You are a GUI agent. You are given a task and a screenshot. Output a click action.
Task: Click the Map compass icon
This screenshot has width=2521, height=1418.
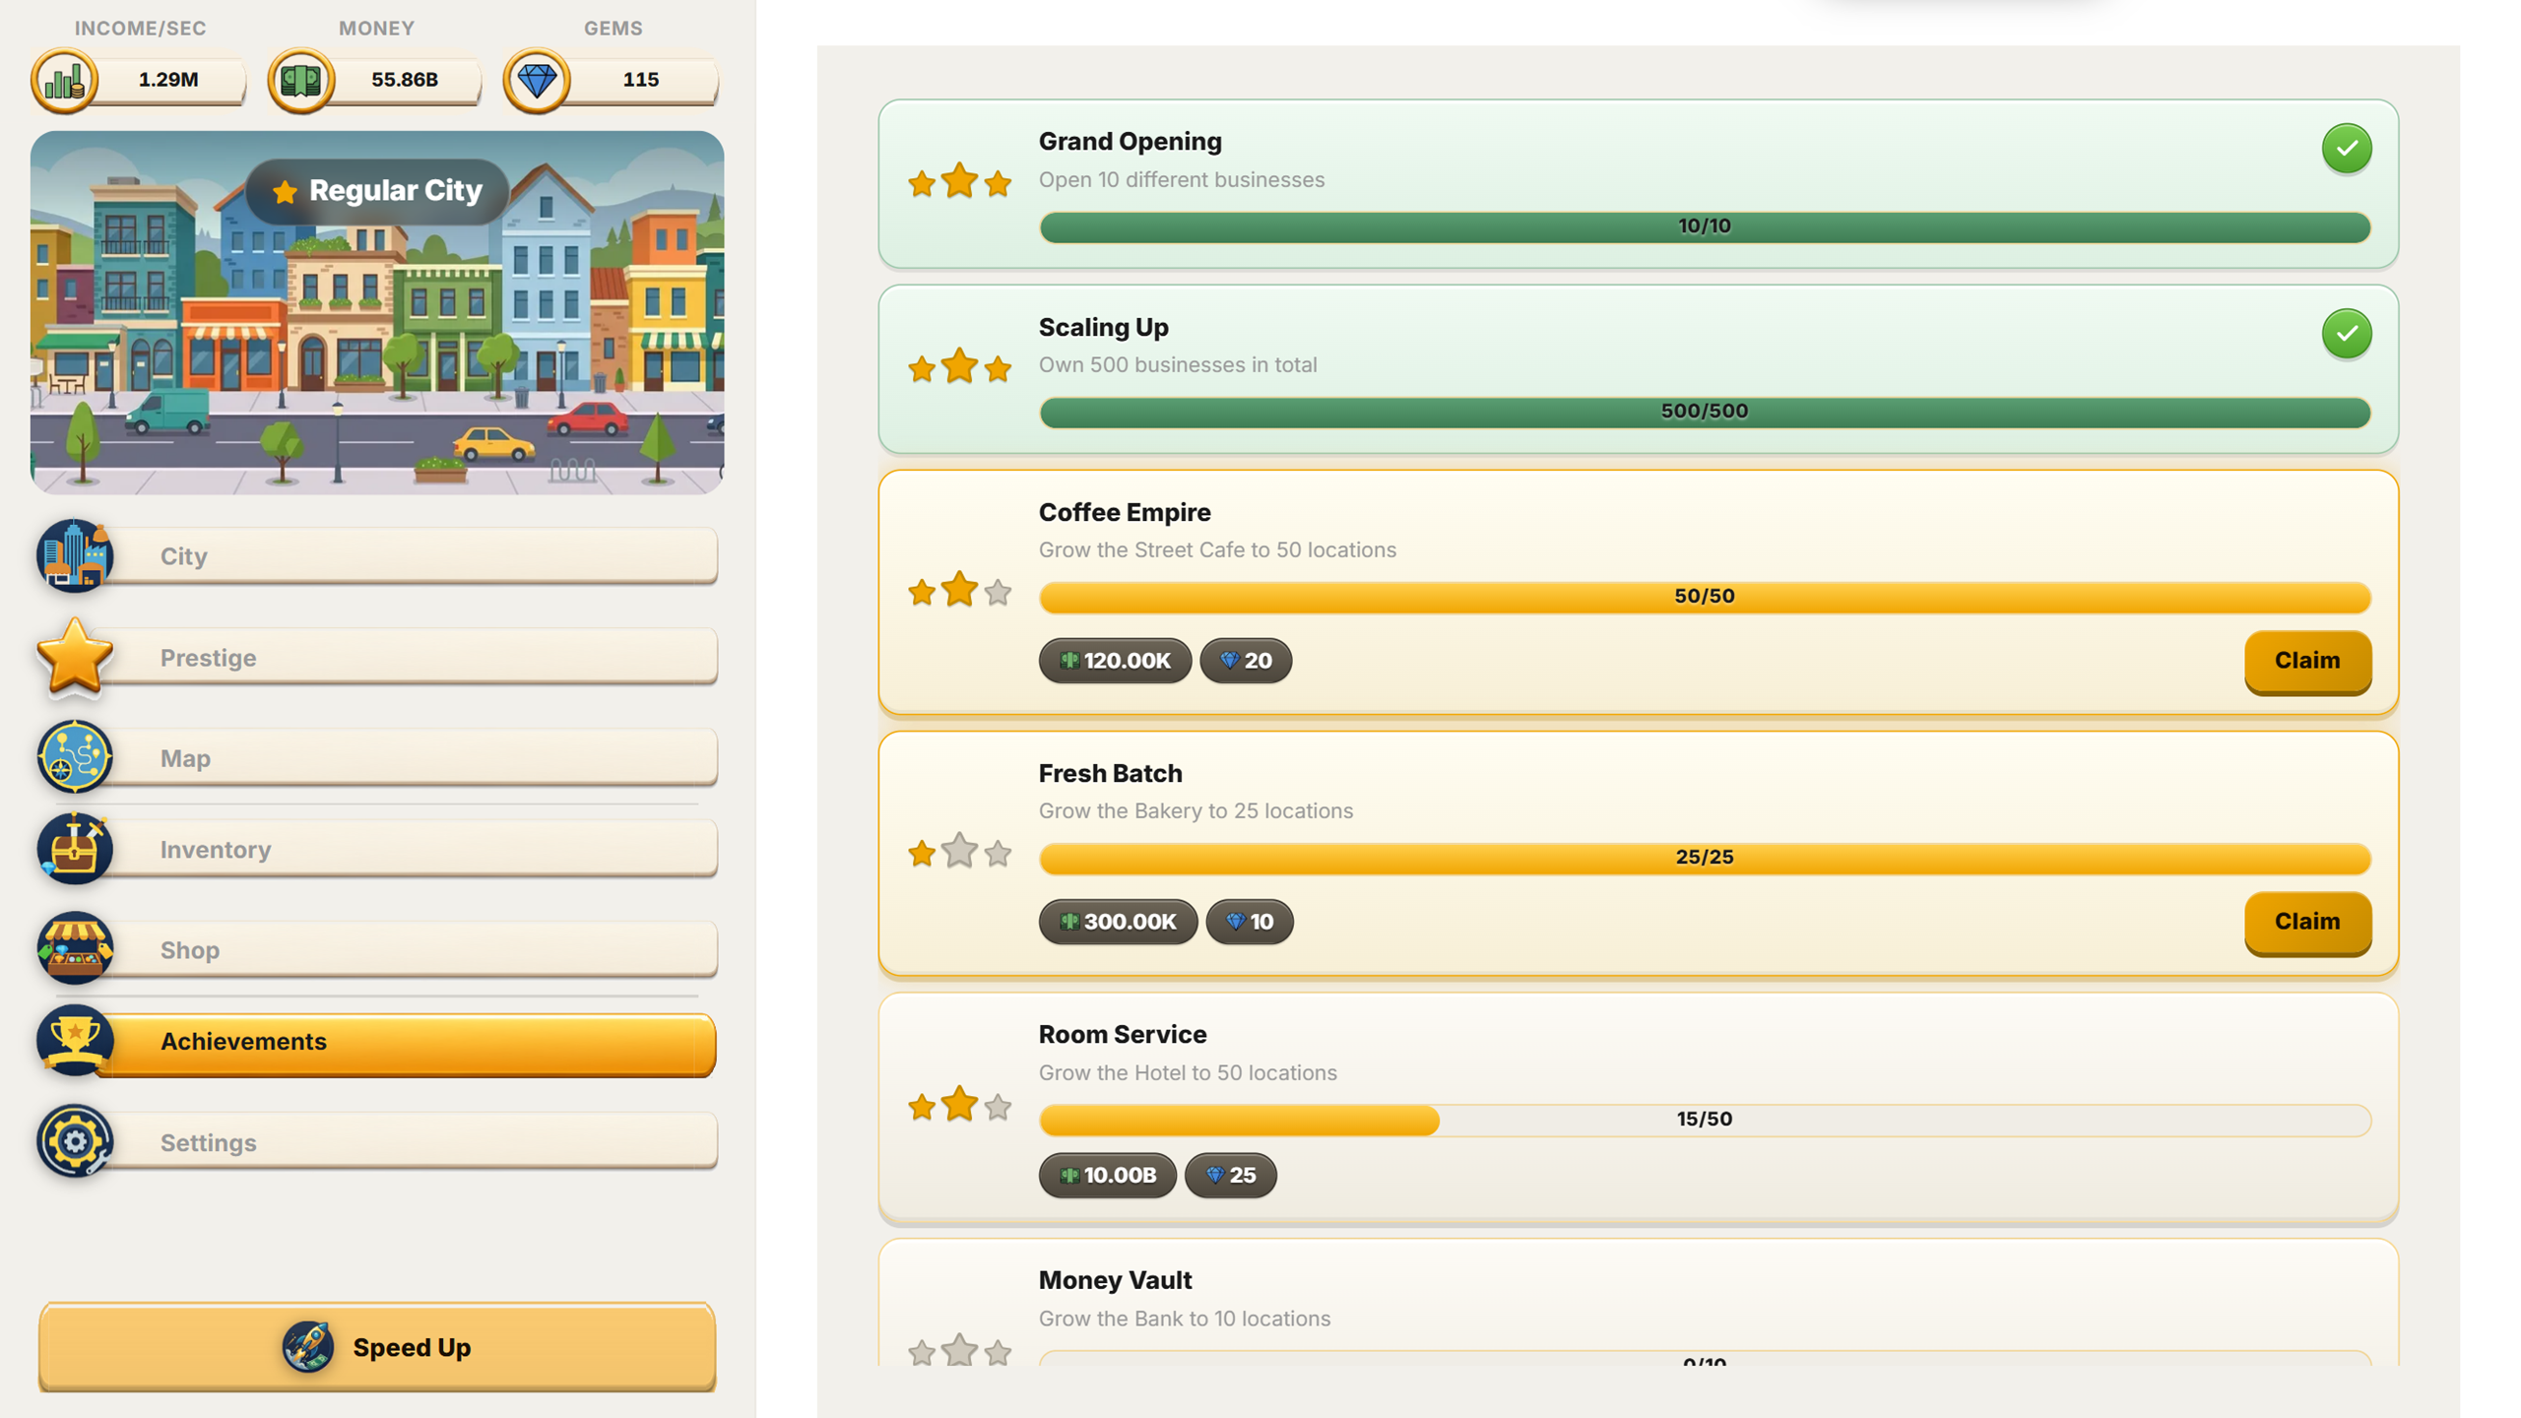coord(74,757)
